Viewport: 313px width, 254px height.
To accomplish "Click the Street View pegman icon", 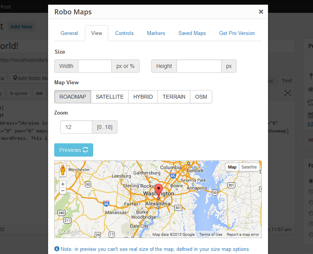I will (x=63, y=170).
